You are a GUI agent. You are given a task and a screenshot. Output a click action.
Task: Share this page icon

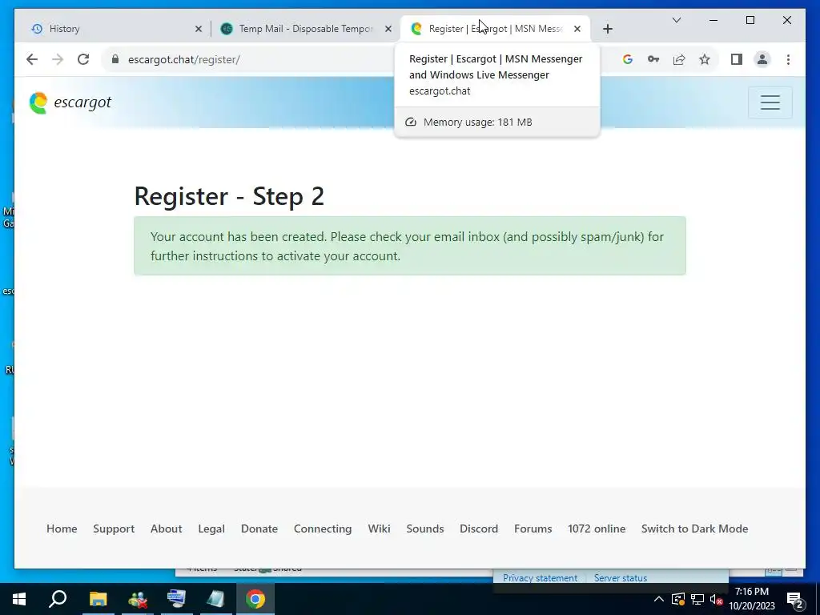pyautogui.click(x=679, y=59)
